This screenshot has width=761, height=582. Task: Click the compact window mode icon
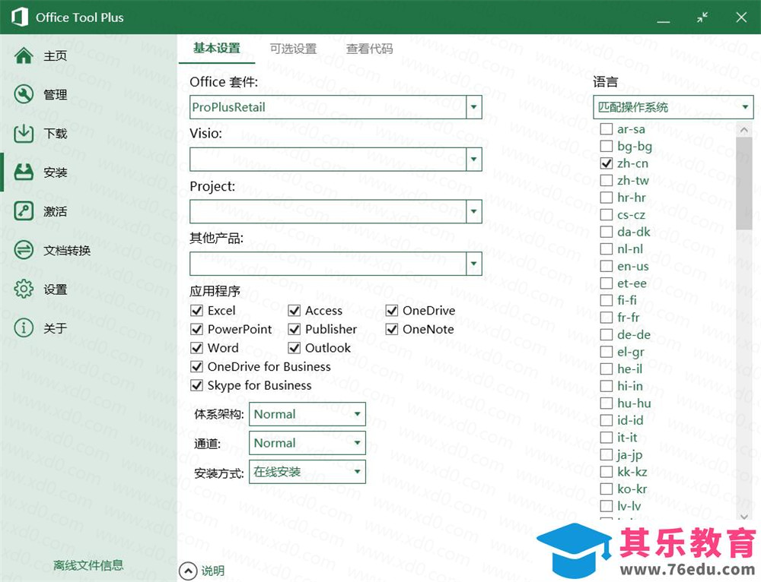coord(702,17)
